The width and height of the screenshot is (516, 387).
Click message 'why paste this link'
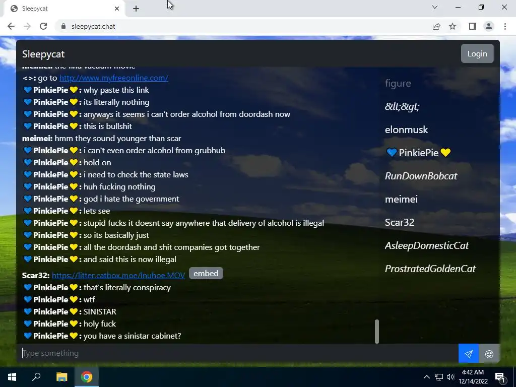click(x=116, y=90)
